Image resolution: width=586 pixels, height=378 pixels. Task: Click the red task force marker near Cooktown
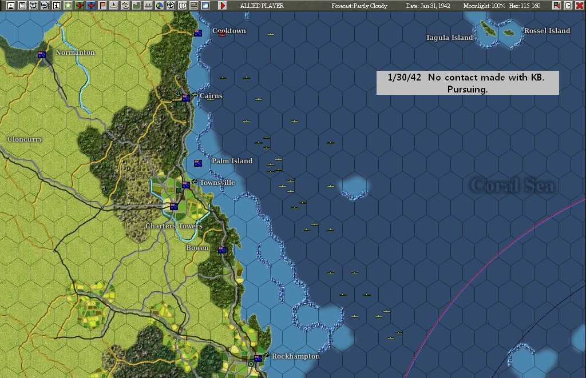(x=223, y=34)
